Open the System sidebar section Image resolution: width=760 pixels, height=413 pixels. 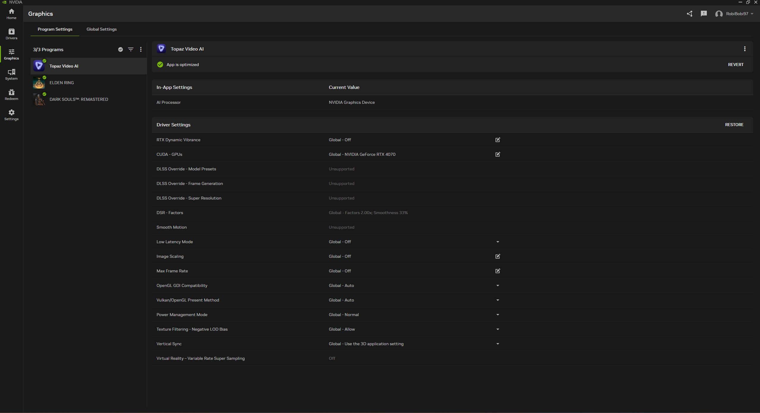click(x=11, y=75)
